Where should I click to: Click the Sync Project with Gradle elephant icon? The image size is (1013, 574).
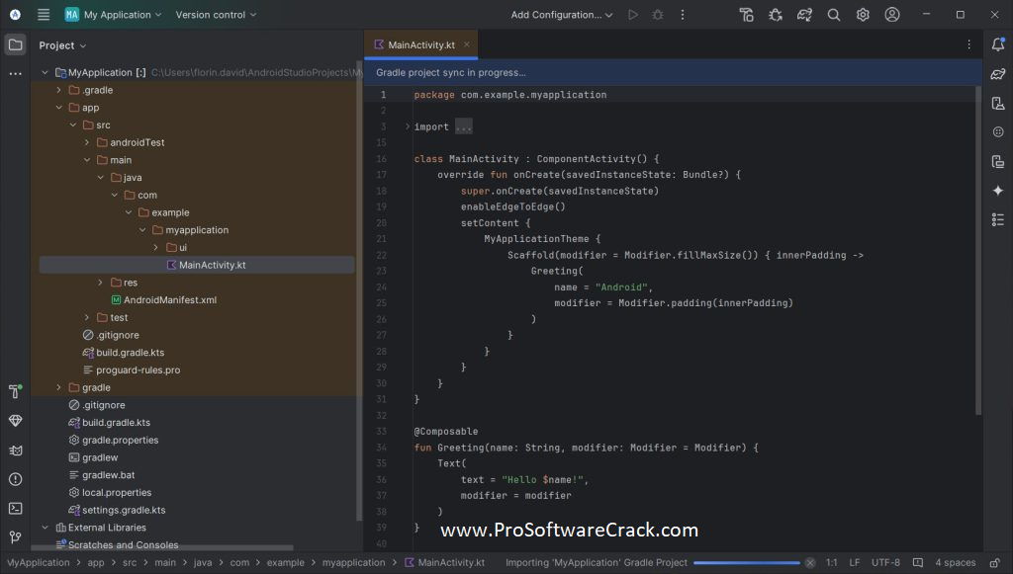coord(804,14)
